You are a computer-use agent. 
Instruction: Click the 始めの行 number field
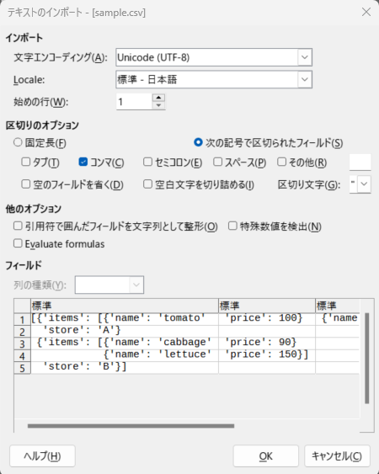(x=134, y=102)
